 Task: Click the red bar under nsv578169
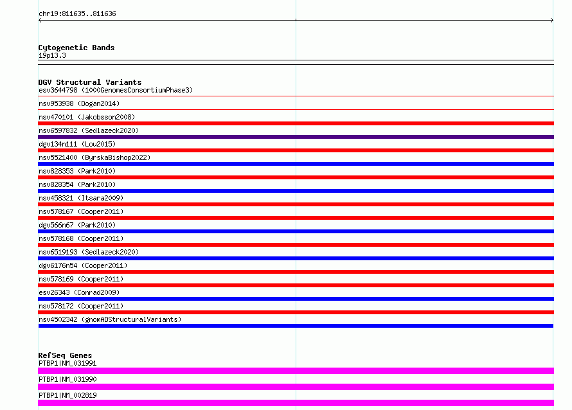[296, 285]
